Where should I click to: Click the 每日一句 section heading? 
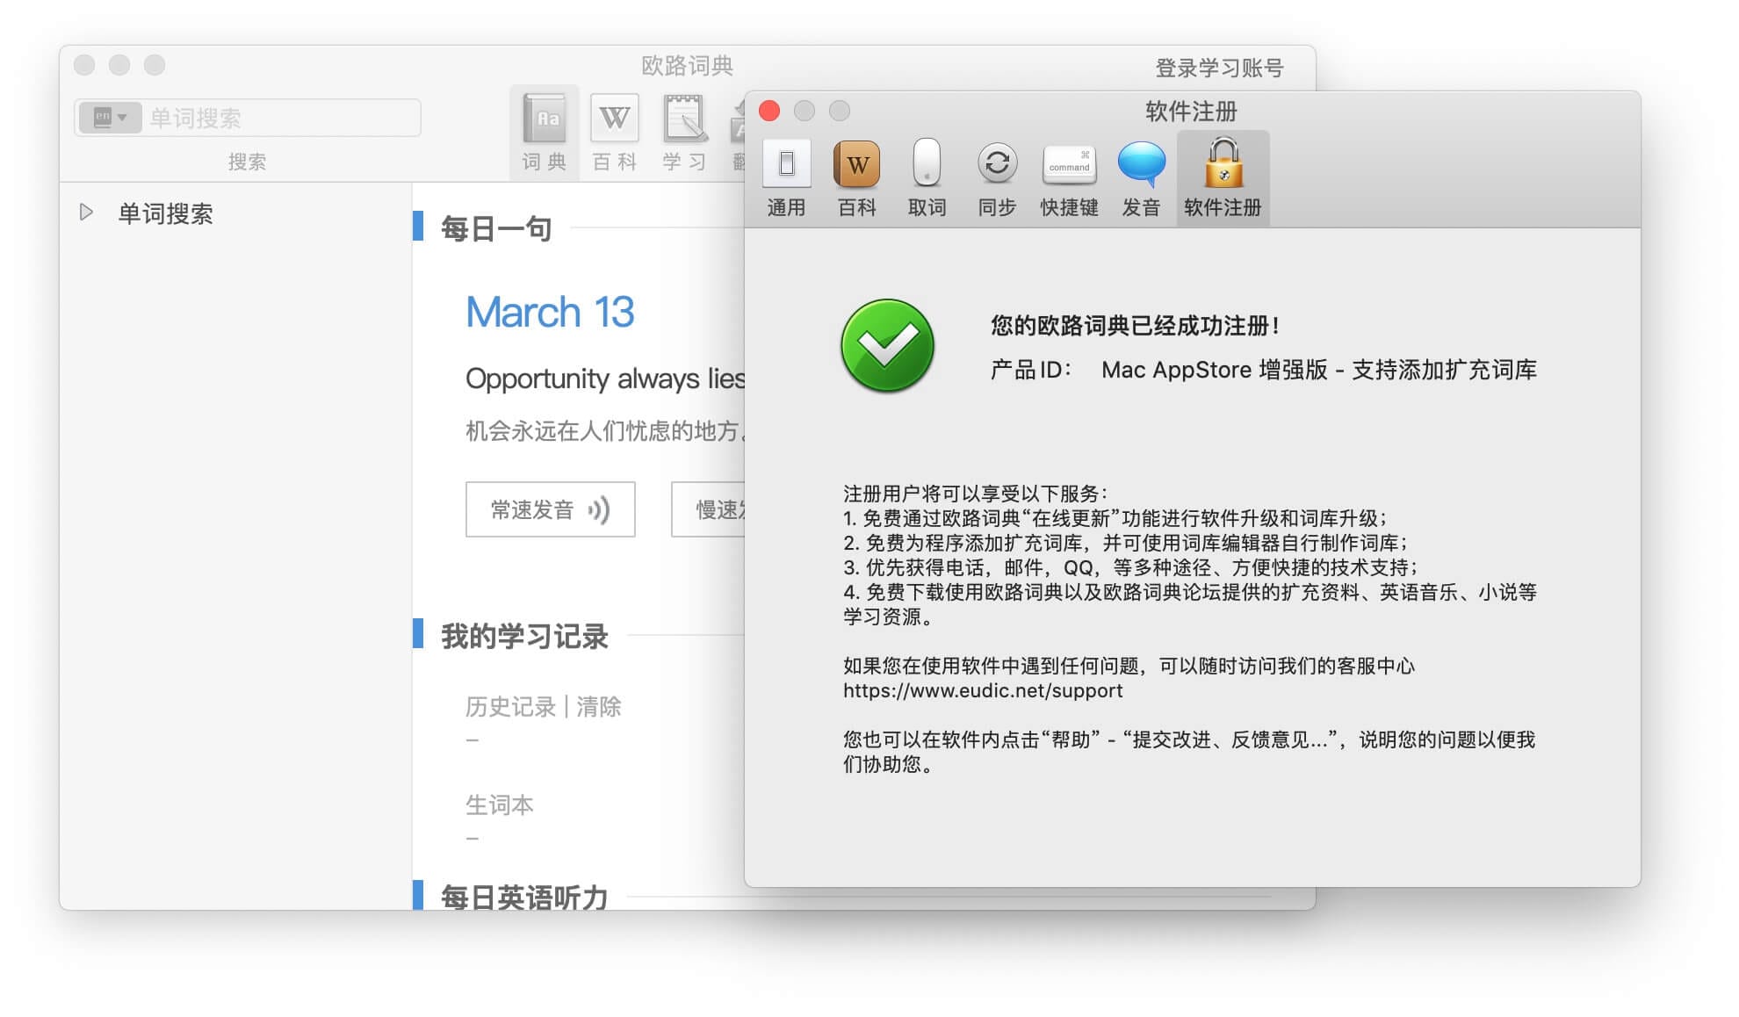[x=496, y=228]
